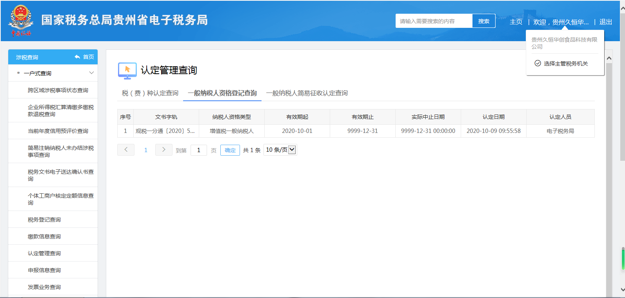Image resolution: width=625 pixels, height=298 pixels.
Task: Click the national tax emblem logo
Action: 20,20
